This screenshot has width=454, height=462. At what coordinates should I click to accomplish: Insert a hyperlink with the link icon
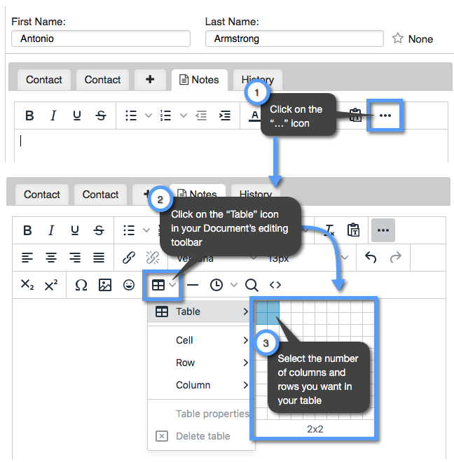pos(129,258)
